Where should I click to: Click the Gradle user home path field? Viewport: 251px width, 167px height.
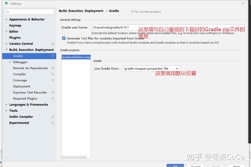tap(164, 27)
